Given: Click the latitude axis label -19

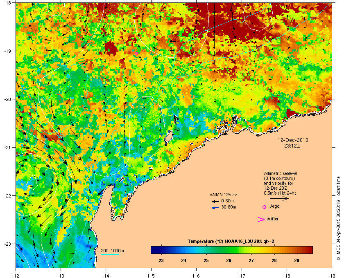Looking at the screenshot, I should [7, 51].
